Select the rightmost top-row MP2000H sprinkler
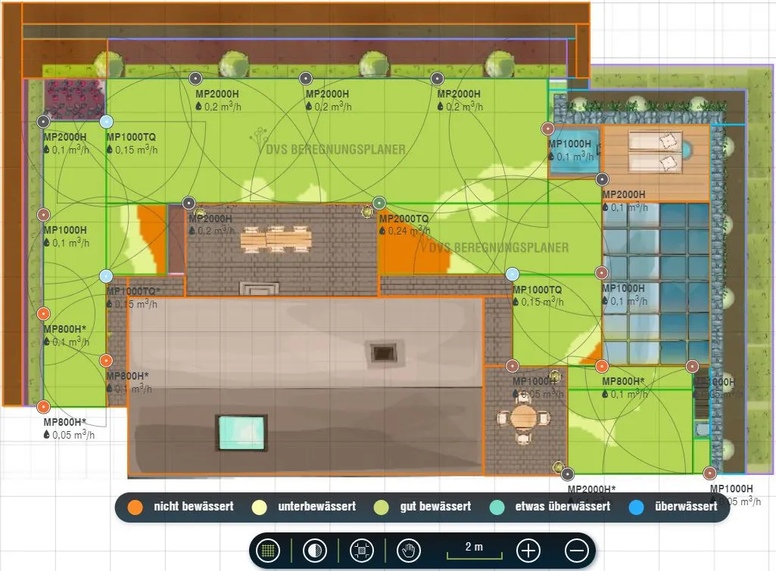The image size is (776, 571). pos(437,78)
